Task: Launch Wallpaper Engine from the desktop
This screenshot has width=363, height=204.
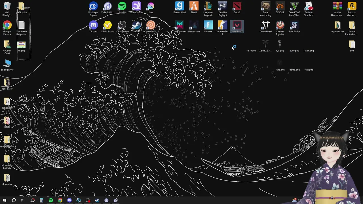Action: coord(93,9)
